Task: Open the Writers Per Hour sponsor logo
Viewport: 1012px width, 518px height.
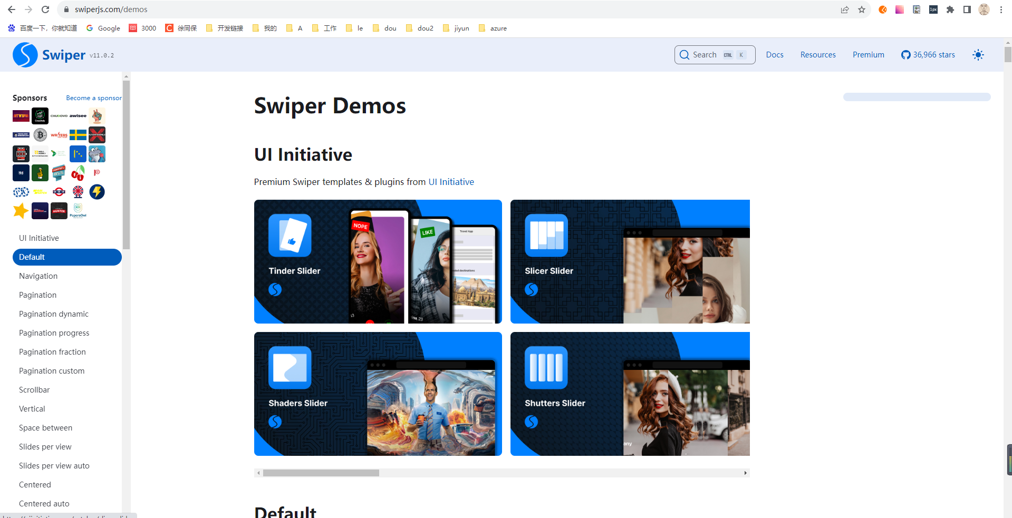Action: tap(59, 135)
